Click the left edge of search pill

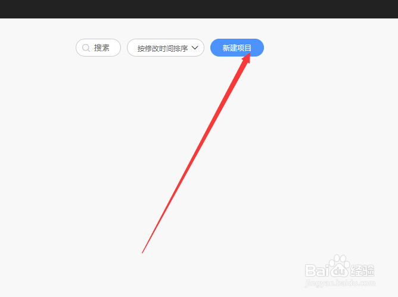point(77,48)
